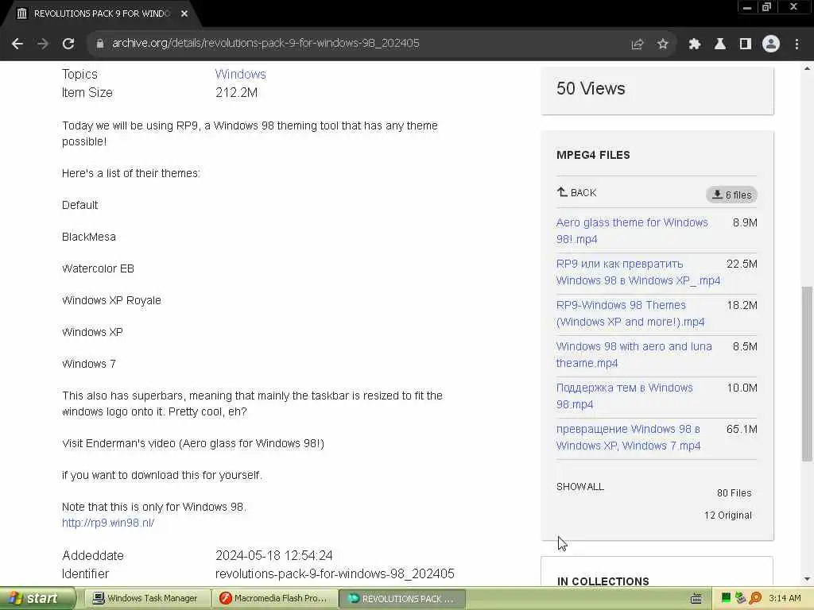Screen dimensions: 814x610
Task: Open RP9-Windows 98 Themes mp4 file
Action: click(x=630, y=313)
